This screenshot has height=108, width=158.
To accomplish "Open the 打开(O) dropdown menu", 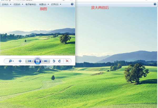I will (56, 4).
